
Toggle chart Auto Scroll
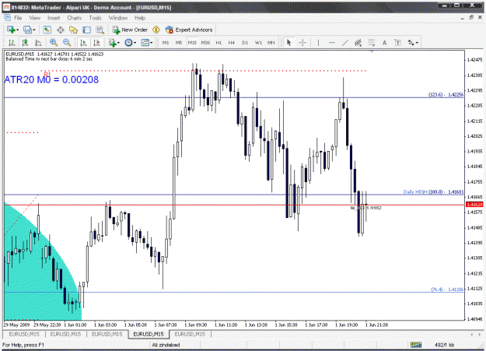83,43
